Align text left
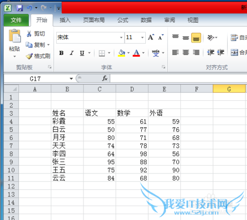The width and height of the screenshot is (247, 220). (175, 52)
